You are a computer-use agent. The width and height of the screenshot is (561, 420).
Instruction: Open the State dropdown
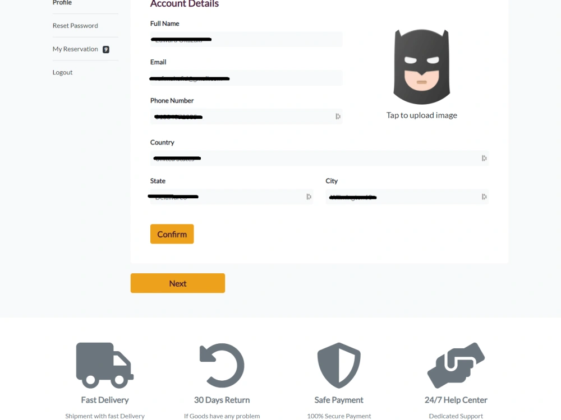pos(232,197)
